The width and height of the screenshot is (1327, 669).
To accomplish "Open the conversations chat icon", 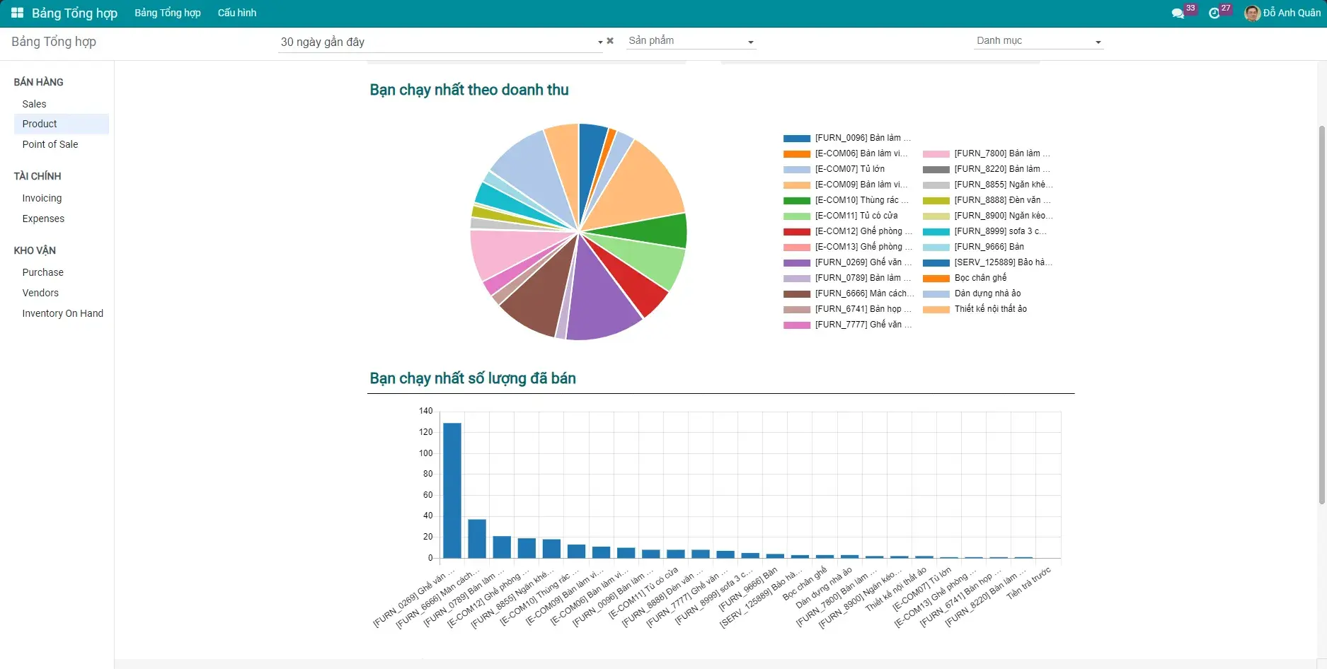I will pos(1177,13).
